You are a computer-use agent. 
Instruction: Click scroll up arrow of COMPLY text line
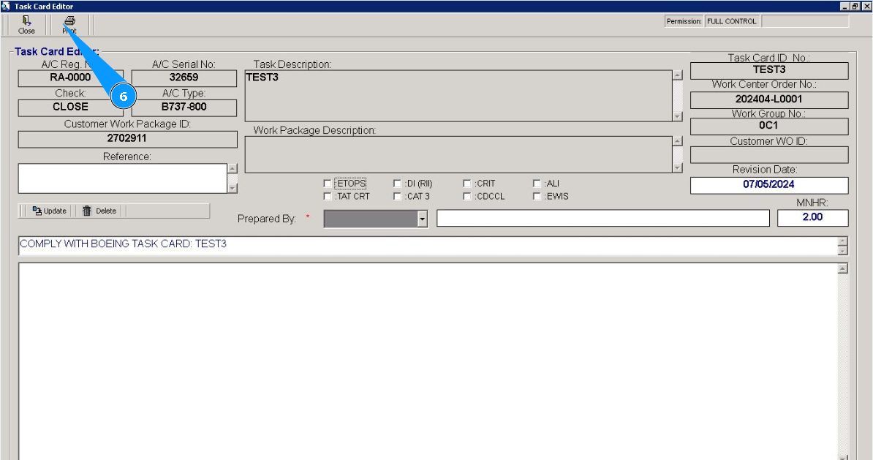843,241
